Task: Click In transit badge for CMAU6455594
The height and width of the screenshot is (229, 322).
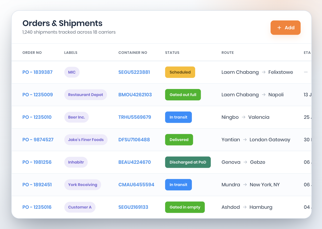Action: pyautogui.click(x=178, y=185)
